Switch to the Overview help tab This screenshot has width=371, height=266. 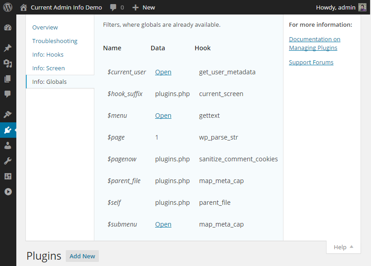[x=45, y=27]
